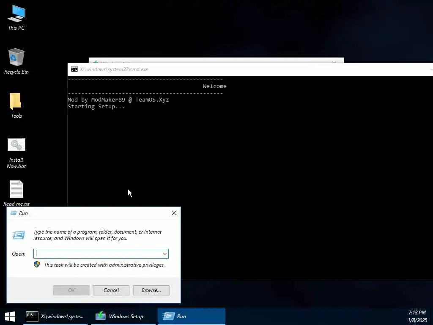Click the taskbar clock showing 7:13 PM
433x325 pixels.
417,313
